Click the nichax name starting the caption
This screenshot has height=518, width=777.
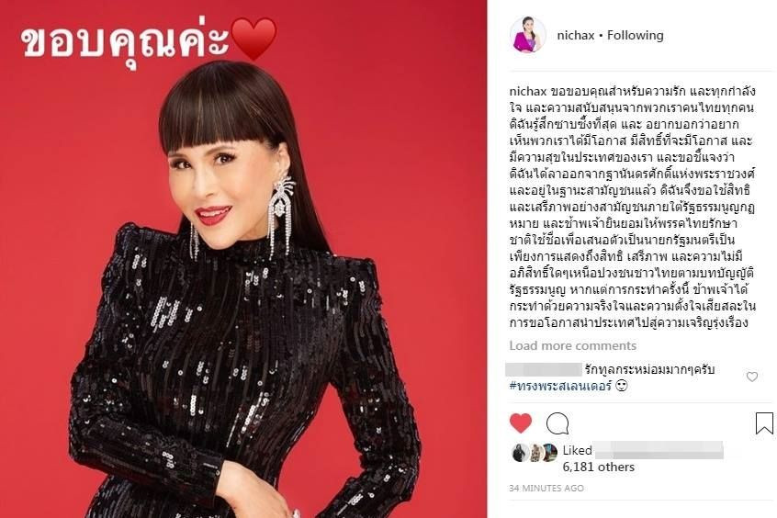528,92
